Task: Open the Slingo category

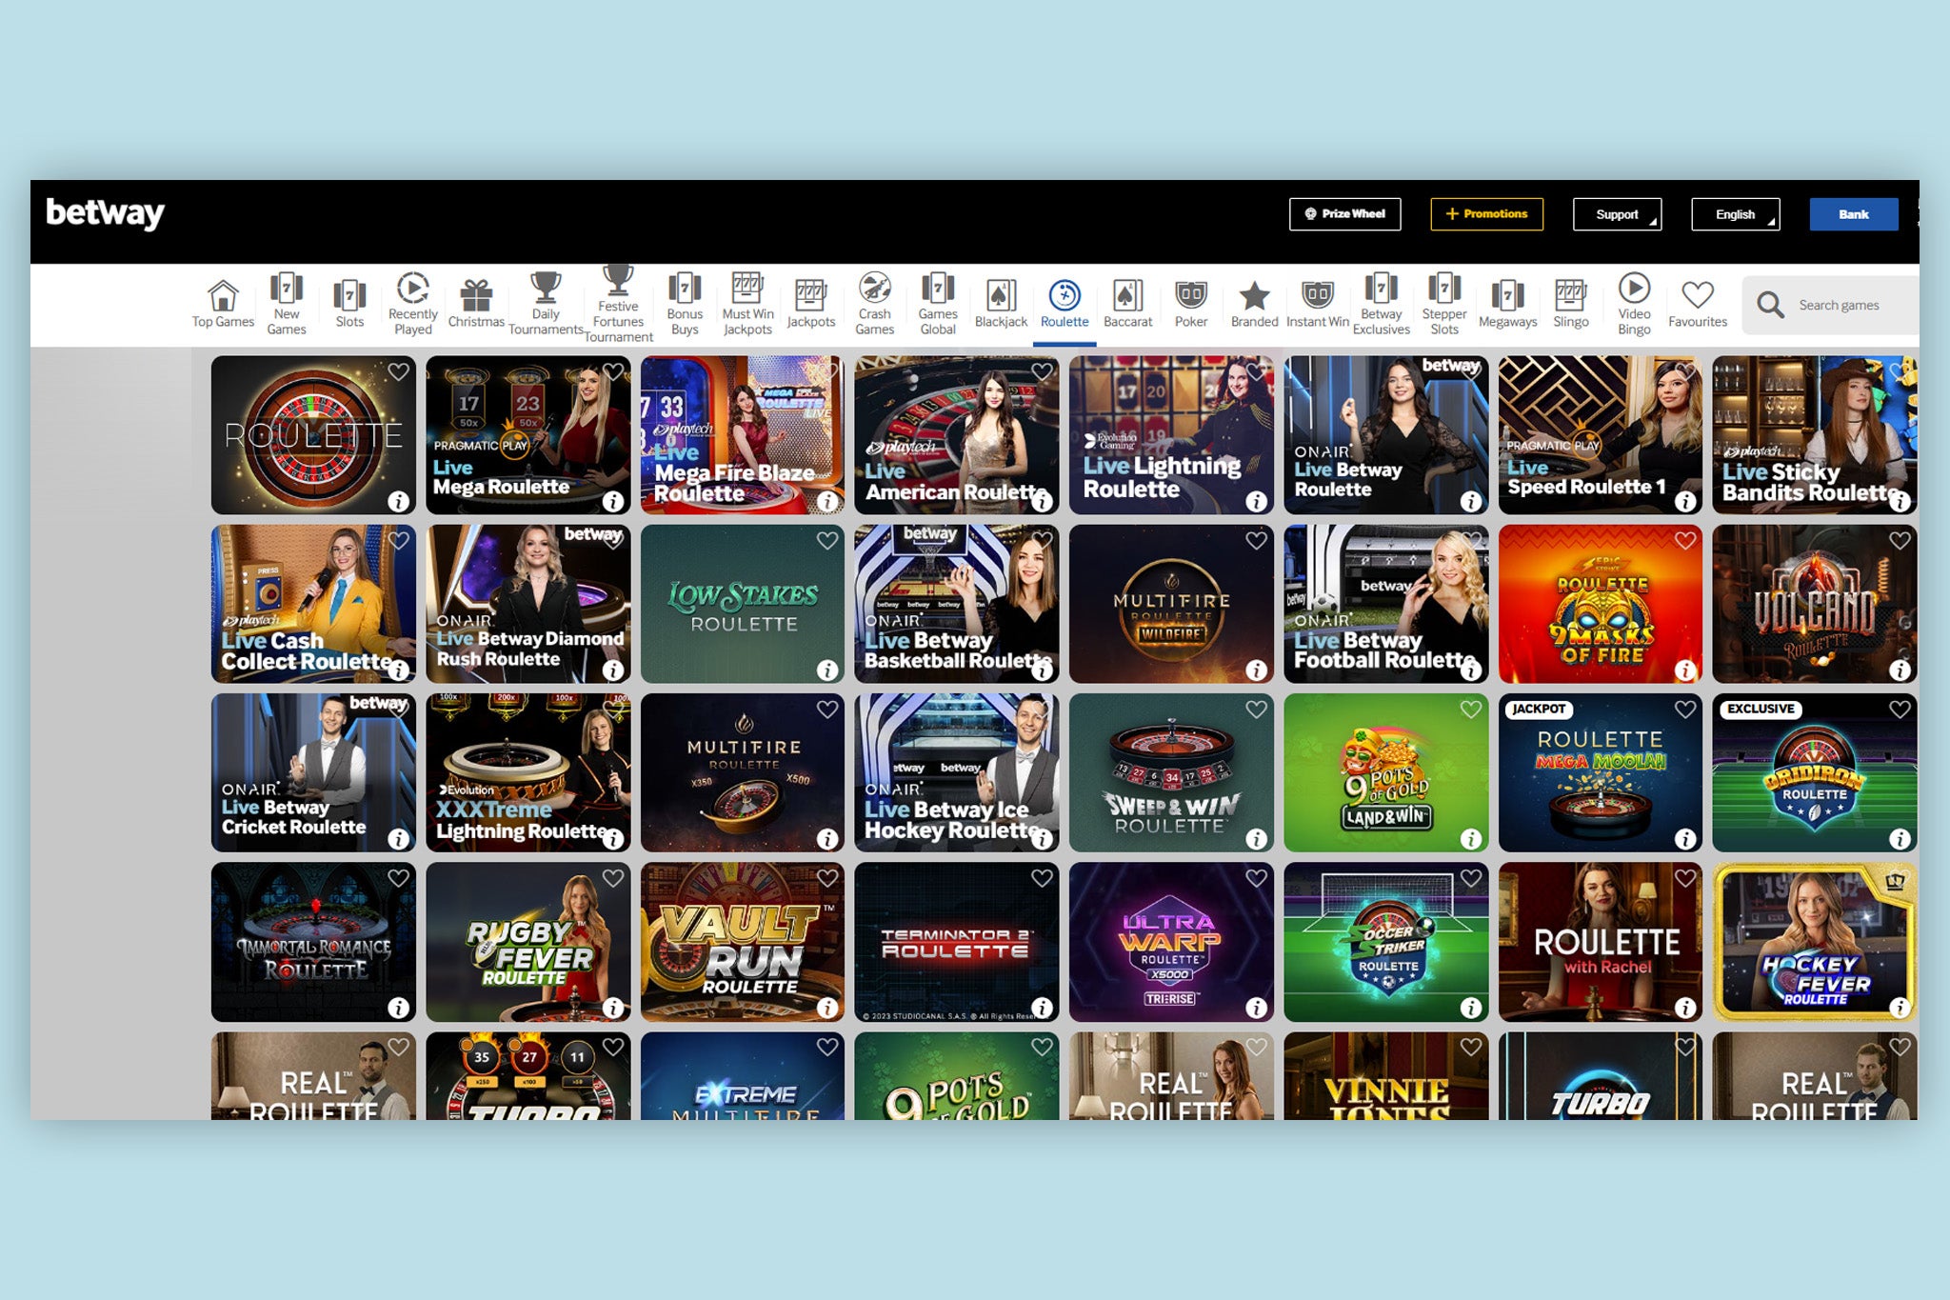Action: point(1571,305)
